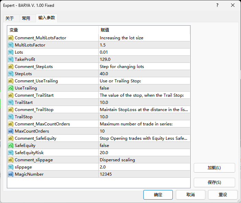Click the integer icon next to MagicNumber
This screenshot has width=241, height=203.
coord(11,174)
